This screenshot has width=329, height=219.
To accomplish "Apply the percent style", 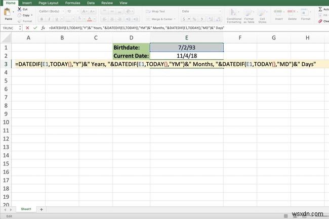I will [x=194, y=19].
